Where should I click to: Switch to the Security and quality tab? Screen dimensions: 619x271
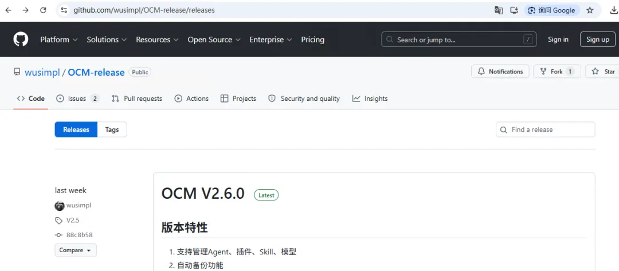pos(304,99)
